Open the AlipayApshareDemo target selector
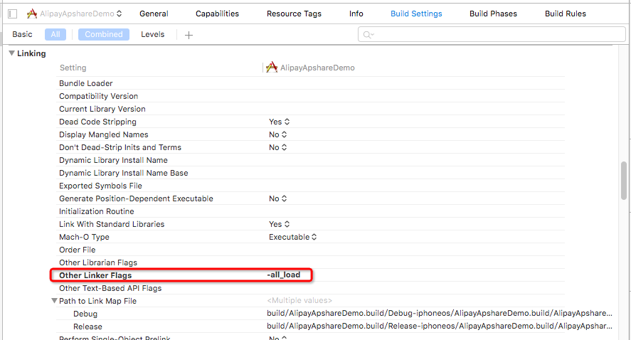This screenshot has width=631, height=340. (75, 14)
